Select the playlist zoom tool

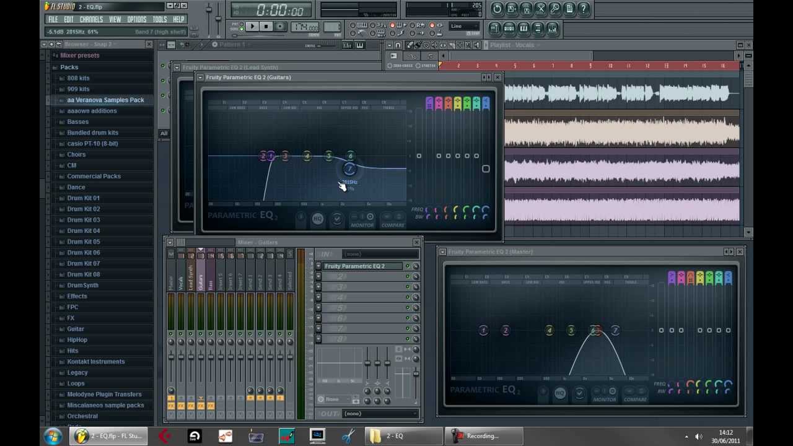(468, 45)
